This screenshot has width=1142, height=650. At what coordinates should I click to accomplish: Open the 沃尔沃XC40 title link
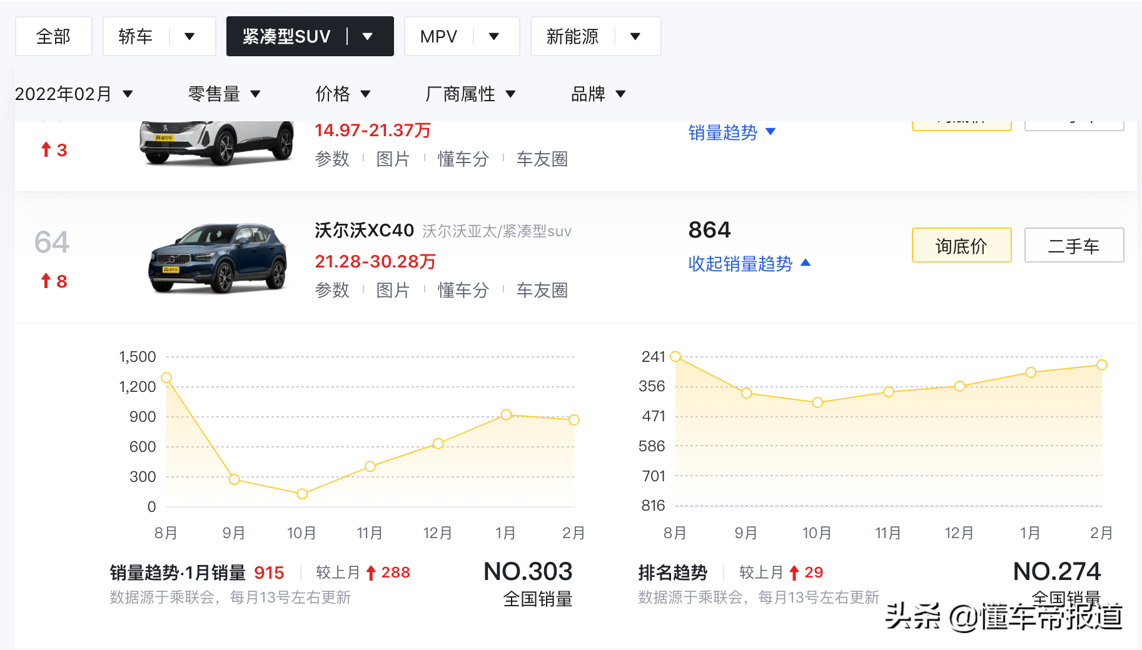tap(364, 230)
